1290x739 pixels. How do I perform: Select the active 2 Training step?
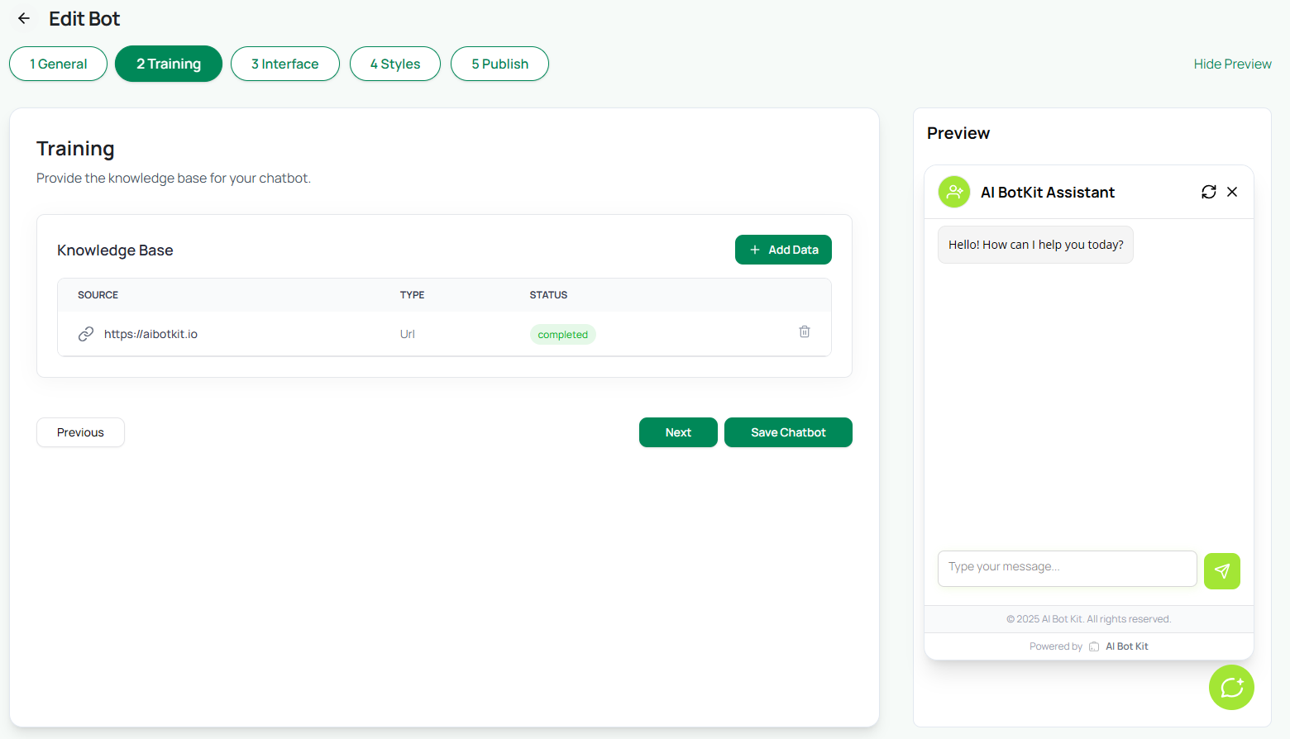point(168,64)
